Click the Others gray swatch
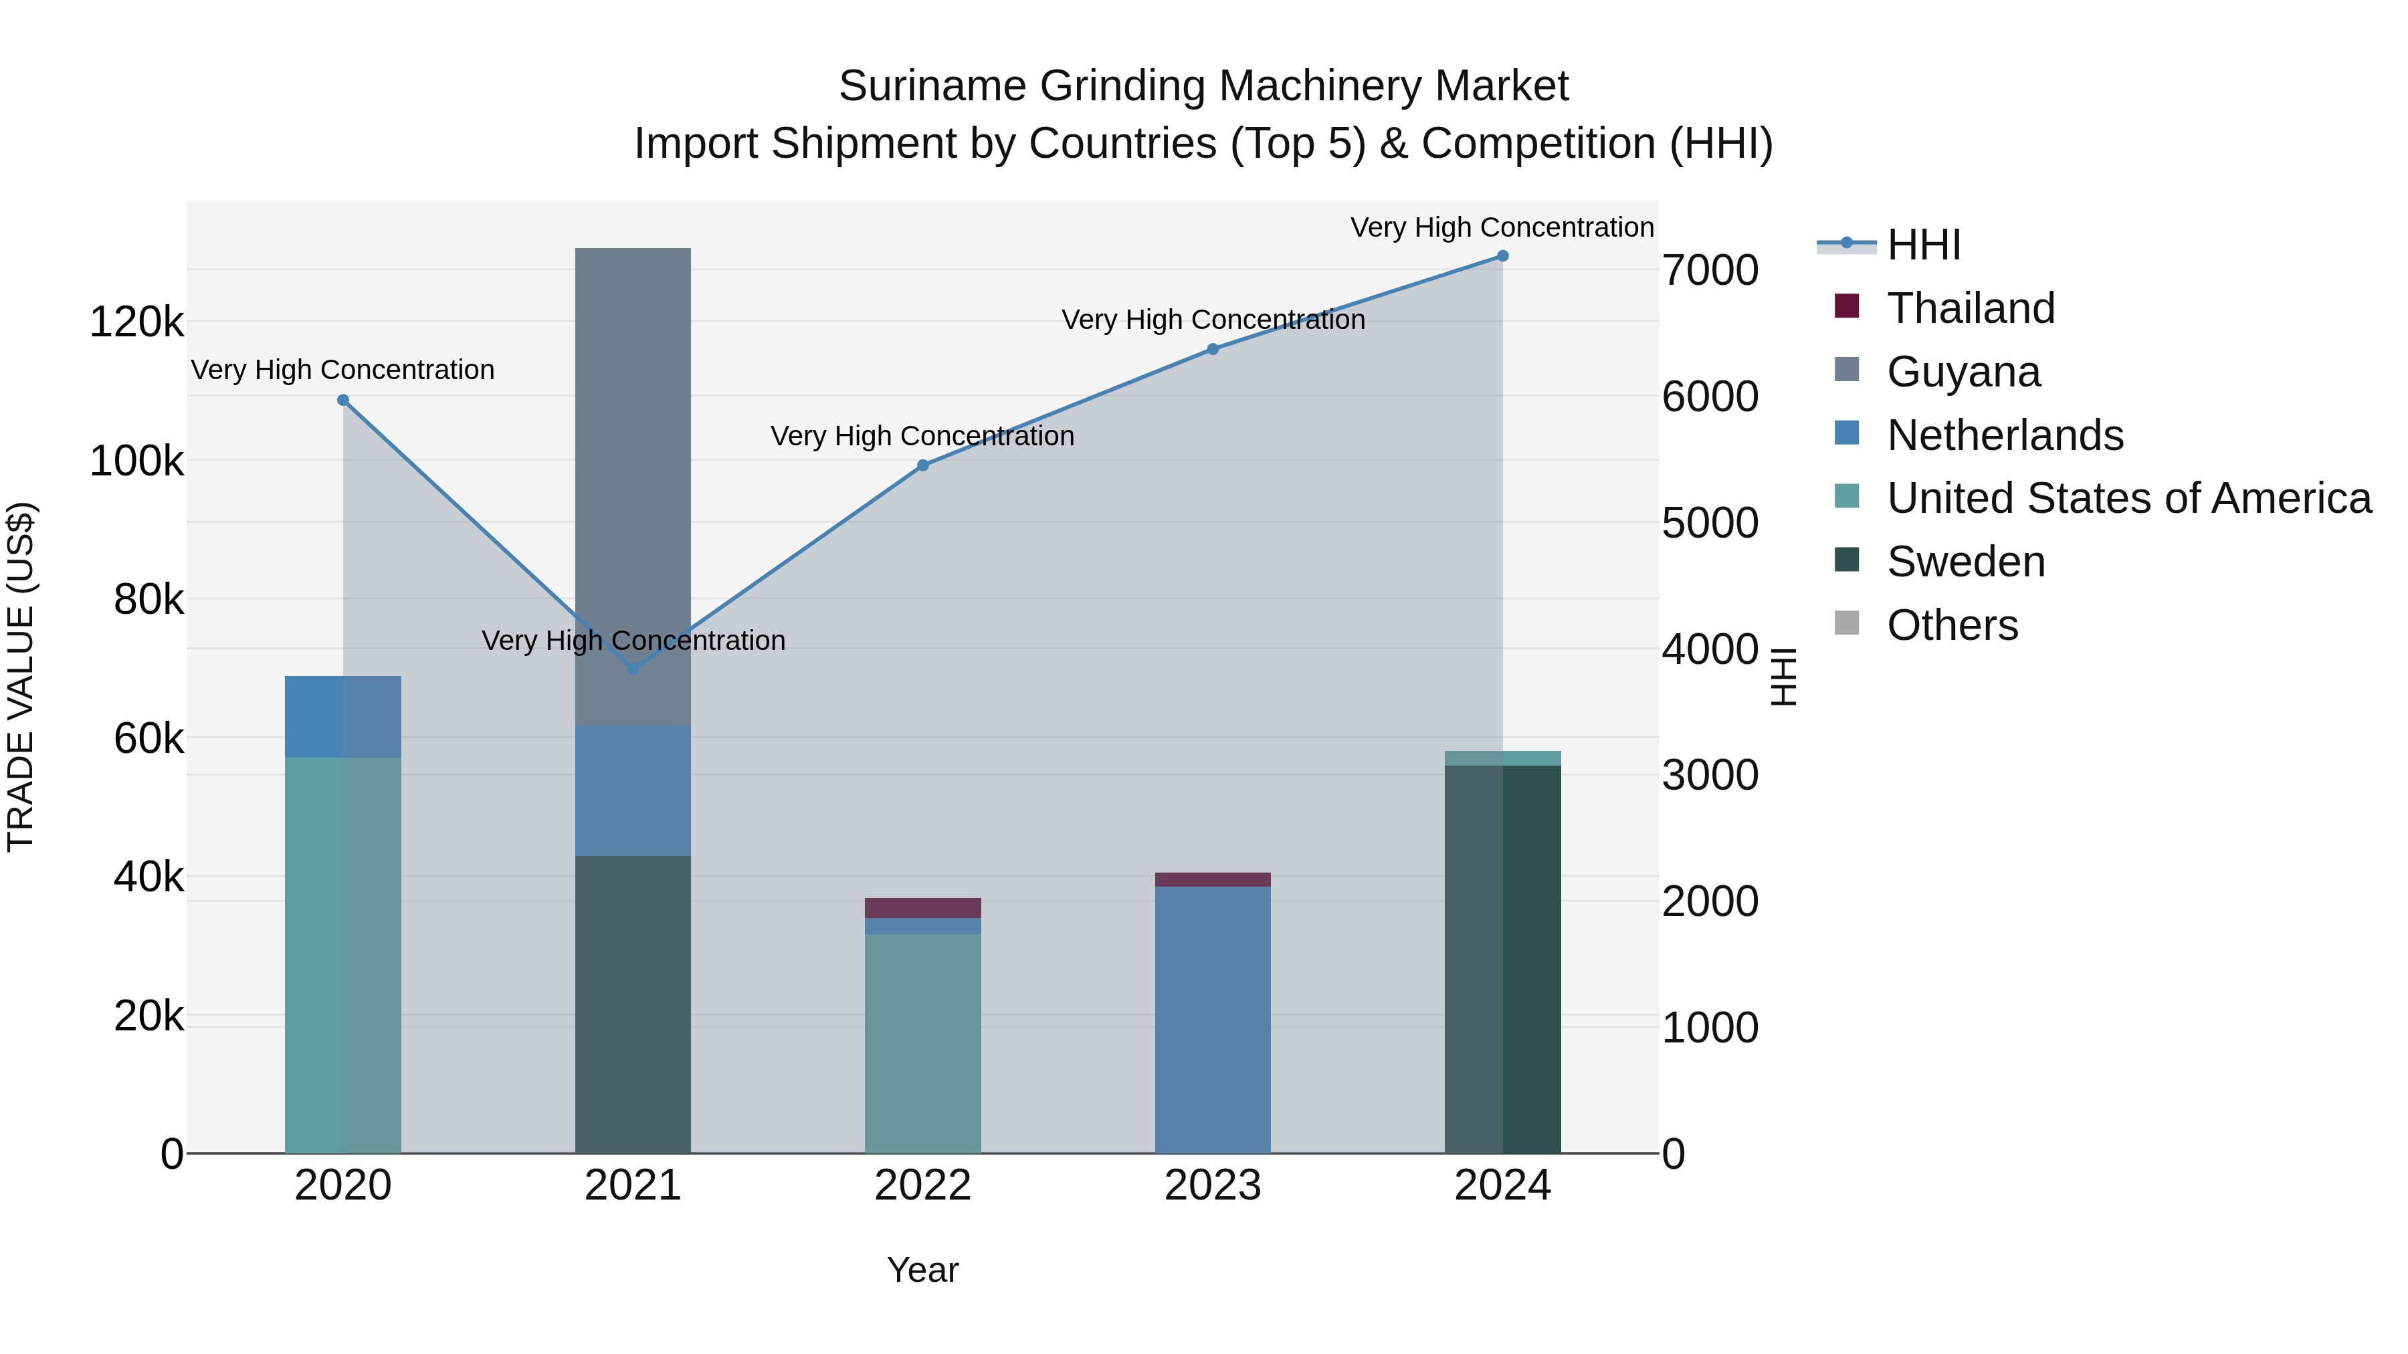Image resolution: width=2408 pixels, height=1354 pixels. (1847, 623)
